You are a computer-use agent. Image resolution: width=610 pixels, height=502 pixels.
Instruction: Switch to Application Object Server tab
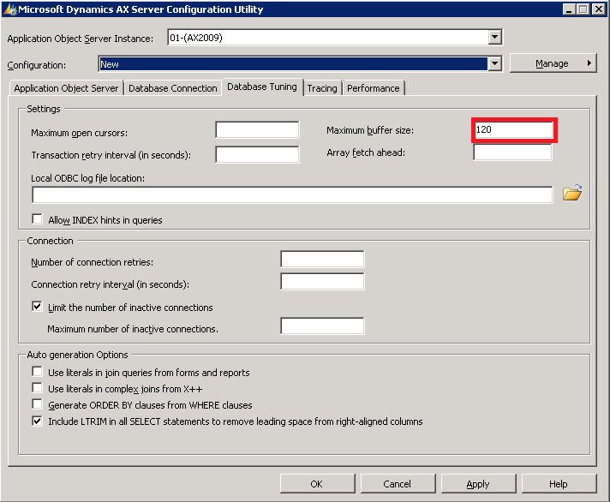point(66,88)
